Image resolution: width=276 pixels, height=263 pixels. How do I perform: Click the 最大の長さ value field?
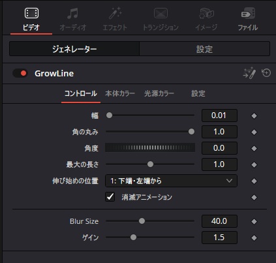pyautogui.click(x=219, y=164)
